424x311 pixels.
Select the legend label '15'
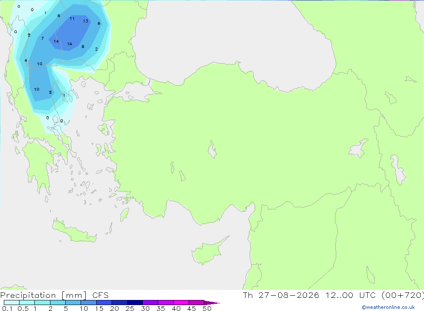point(99,308)
